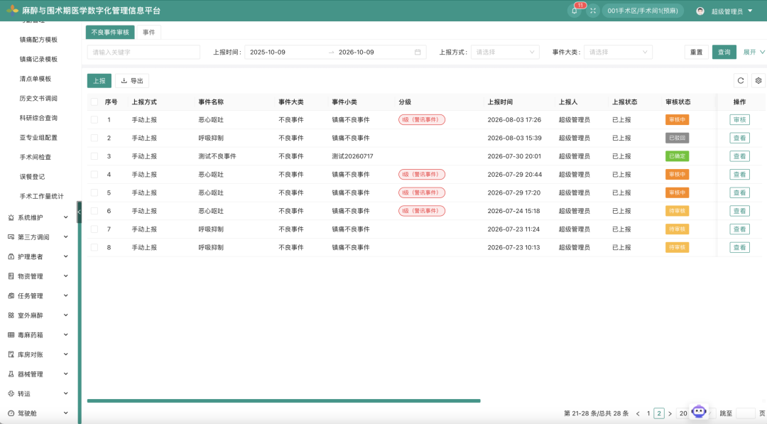Toggle fullscreen mode icon in header
Image resolution: width=767 pixels, height=424 pixels.
(x=593, y=11)
